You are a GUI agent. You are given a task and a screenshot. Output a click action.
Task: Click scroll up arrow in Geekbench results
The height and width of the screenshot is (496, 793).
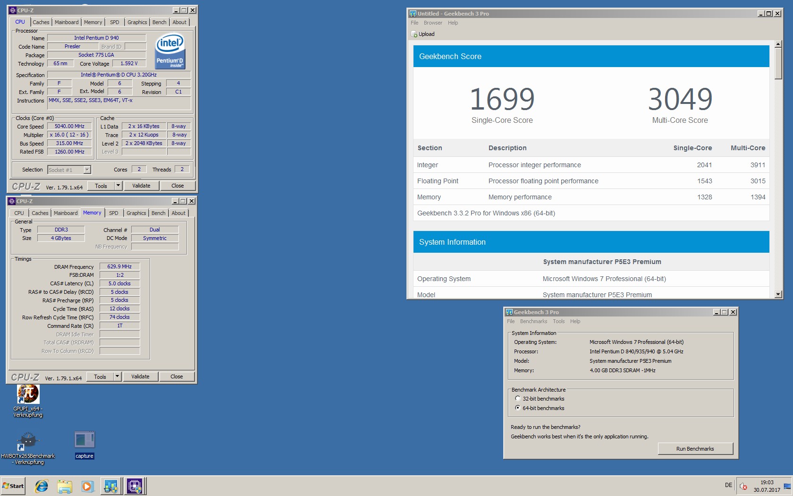(778, 44)
